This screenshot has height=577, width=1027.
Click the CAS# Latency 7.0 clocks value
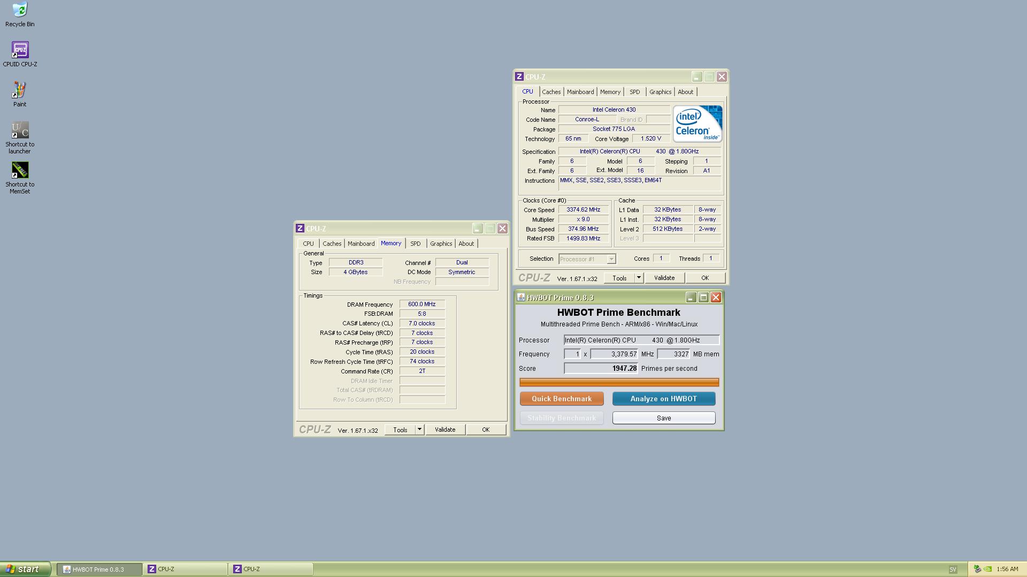point(422,323)
